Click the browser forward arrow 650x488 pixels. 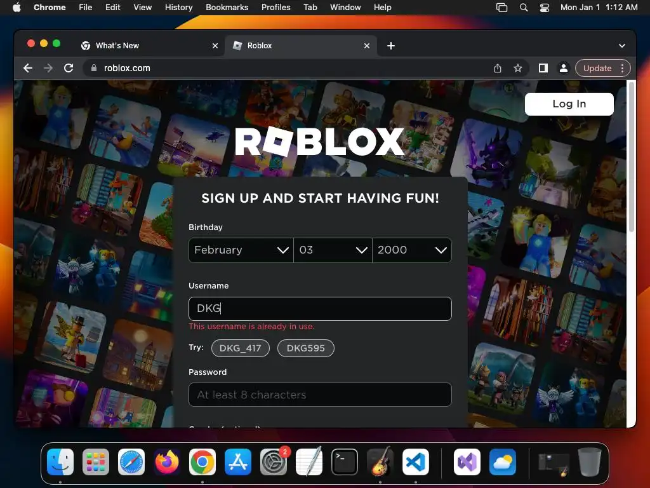pos(48,68)
